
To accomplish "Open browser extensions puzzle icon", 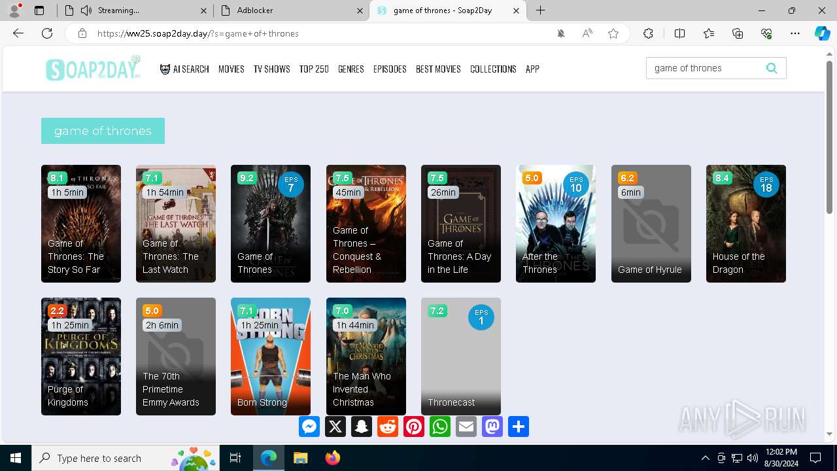I will point(648,33).
